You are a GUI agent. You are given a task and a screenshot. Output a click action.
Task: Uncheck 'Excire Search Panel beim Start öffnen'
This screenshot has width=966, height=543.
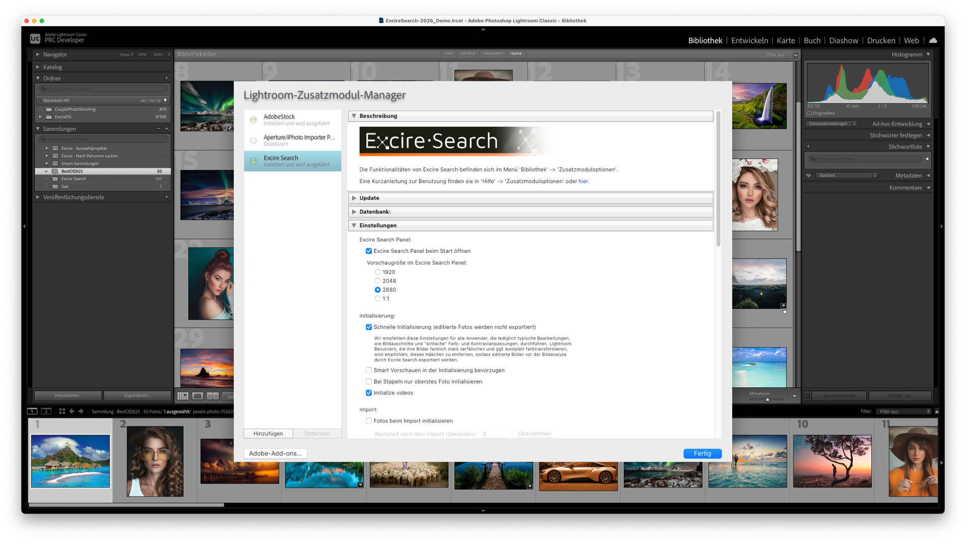(x=369, y=251)
